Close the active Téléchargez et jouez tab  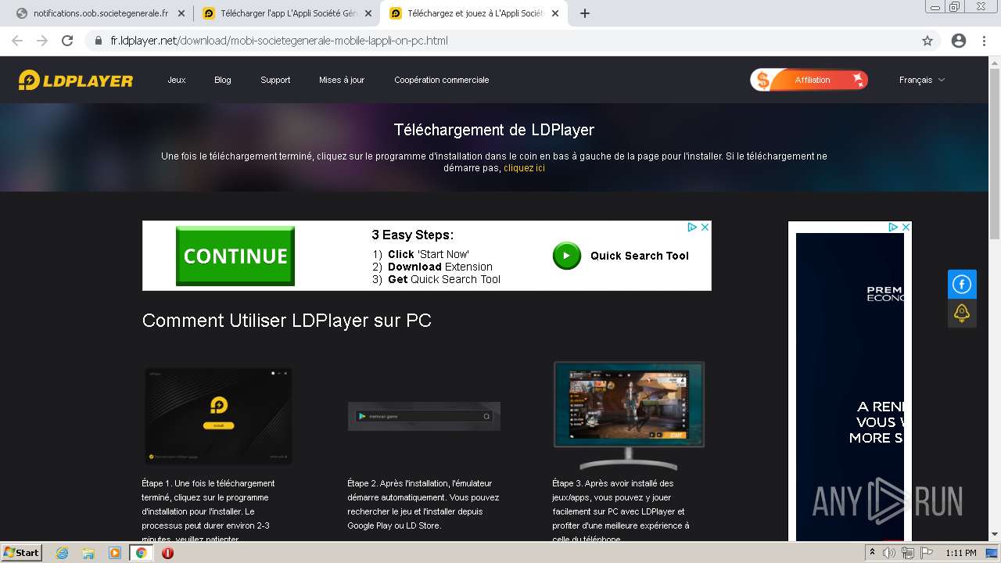pos(554,13)
